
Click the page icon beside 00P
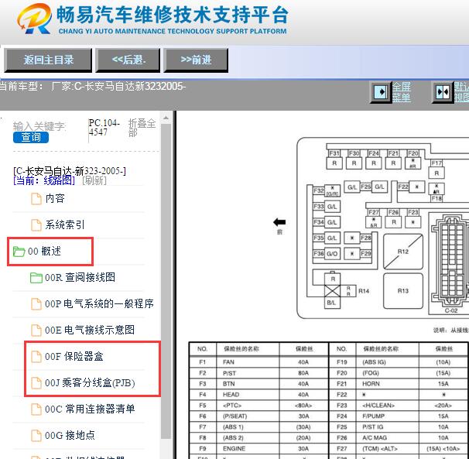(36, 304)
